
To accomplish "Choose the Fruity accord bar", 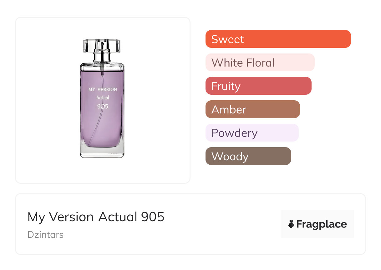I will tap(258, 86).
